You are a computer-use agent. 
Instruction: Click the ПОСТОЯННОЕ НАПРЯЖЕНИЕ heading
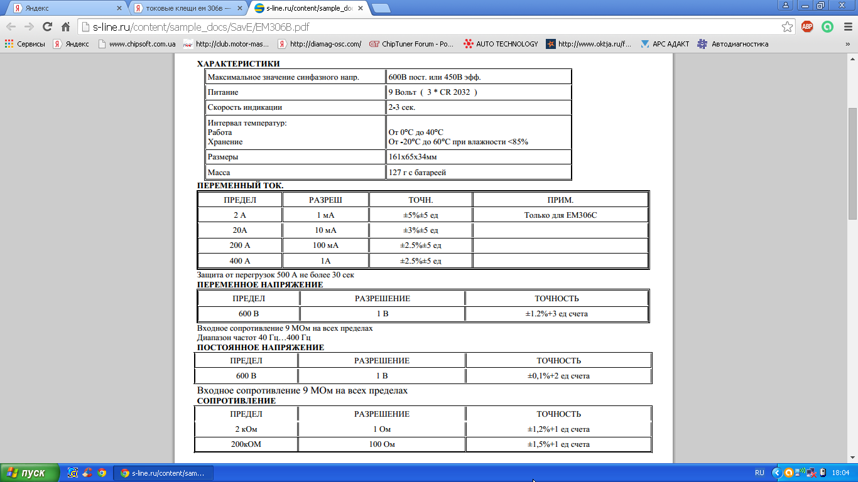pyautogui.click(x=261, y=348)
